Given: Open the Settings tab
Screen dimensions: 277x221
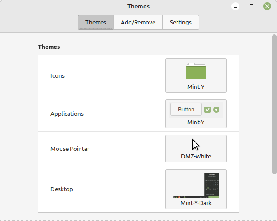Looking at the screenshot, I should (181, 22).
